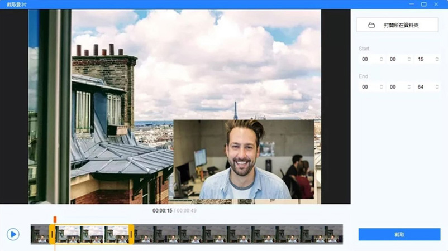Close the 截取影片 window
This screenshot has width=448, height=251.
[x=436, y=4]
